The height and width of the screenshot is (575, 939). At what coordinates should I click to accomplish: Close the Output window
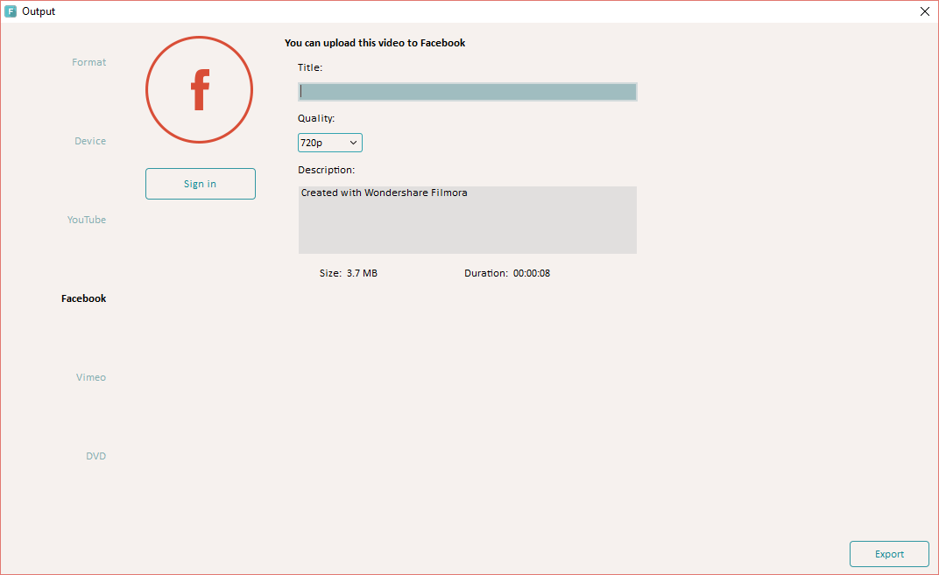[925, 11]
